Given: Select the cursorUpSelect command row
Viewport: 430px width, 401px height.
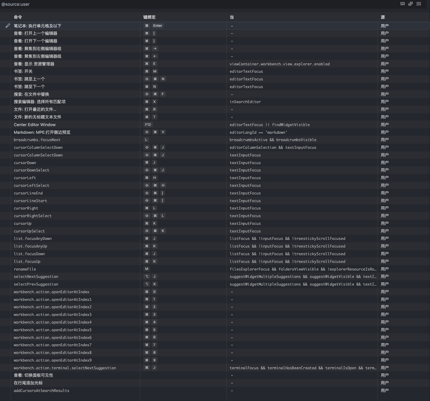Looking at the screenshot, I should point(215,231).
